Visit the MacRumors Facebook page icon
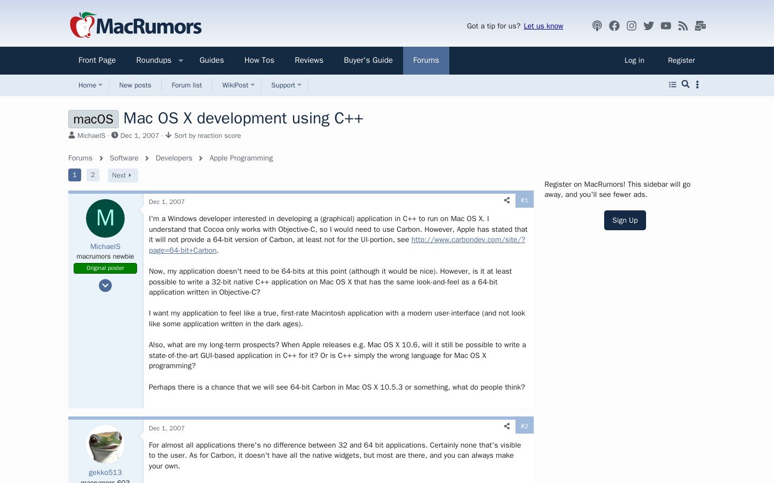Screen dimensions: 774x483 (614, 26)
